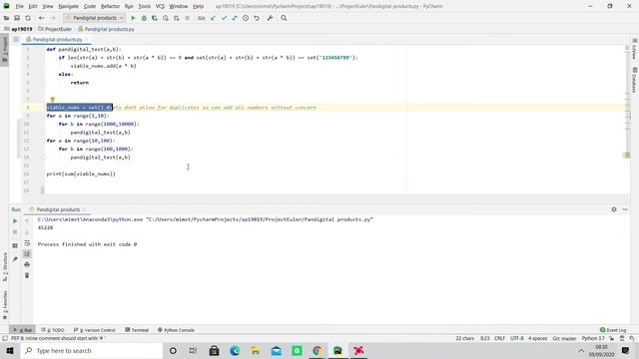Viewport: 639px width, 359px height.
Task: Click the Open folder icon in toolbar
Action: [6, 18]
